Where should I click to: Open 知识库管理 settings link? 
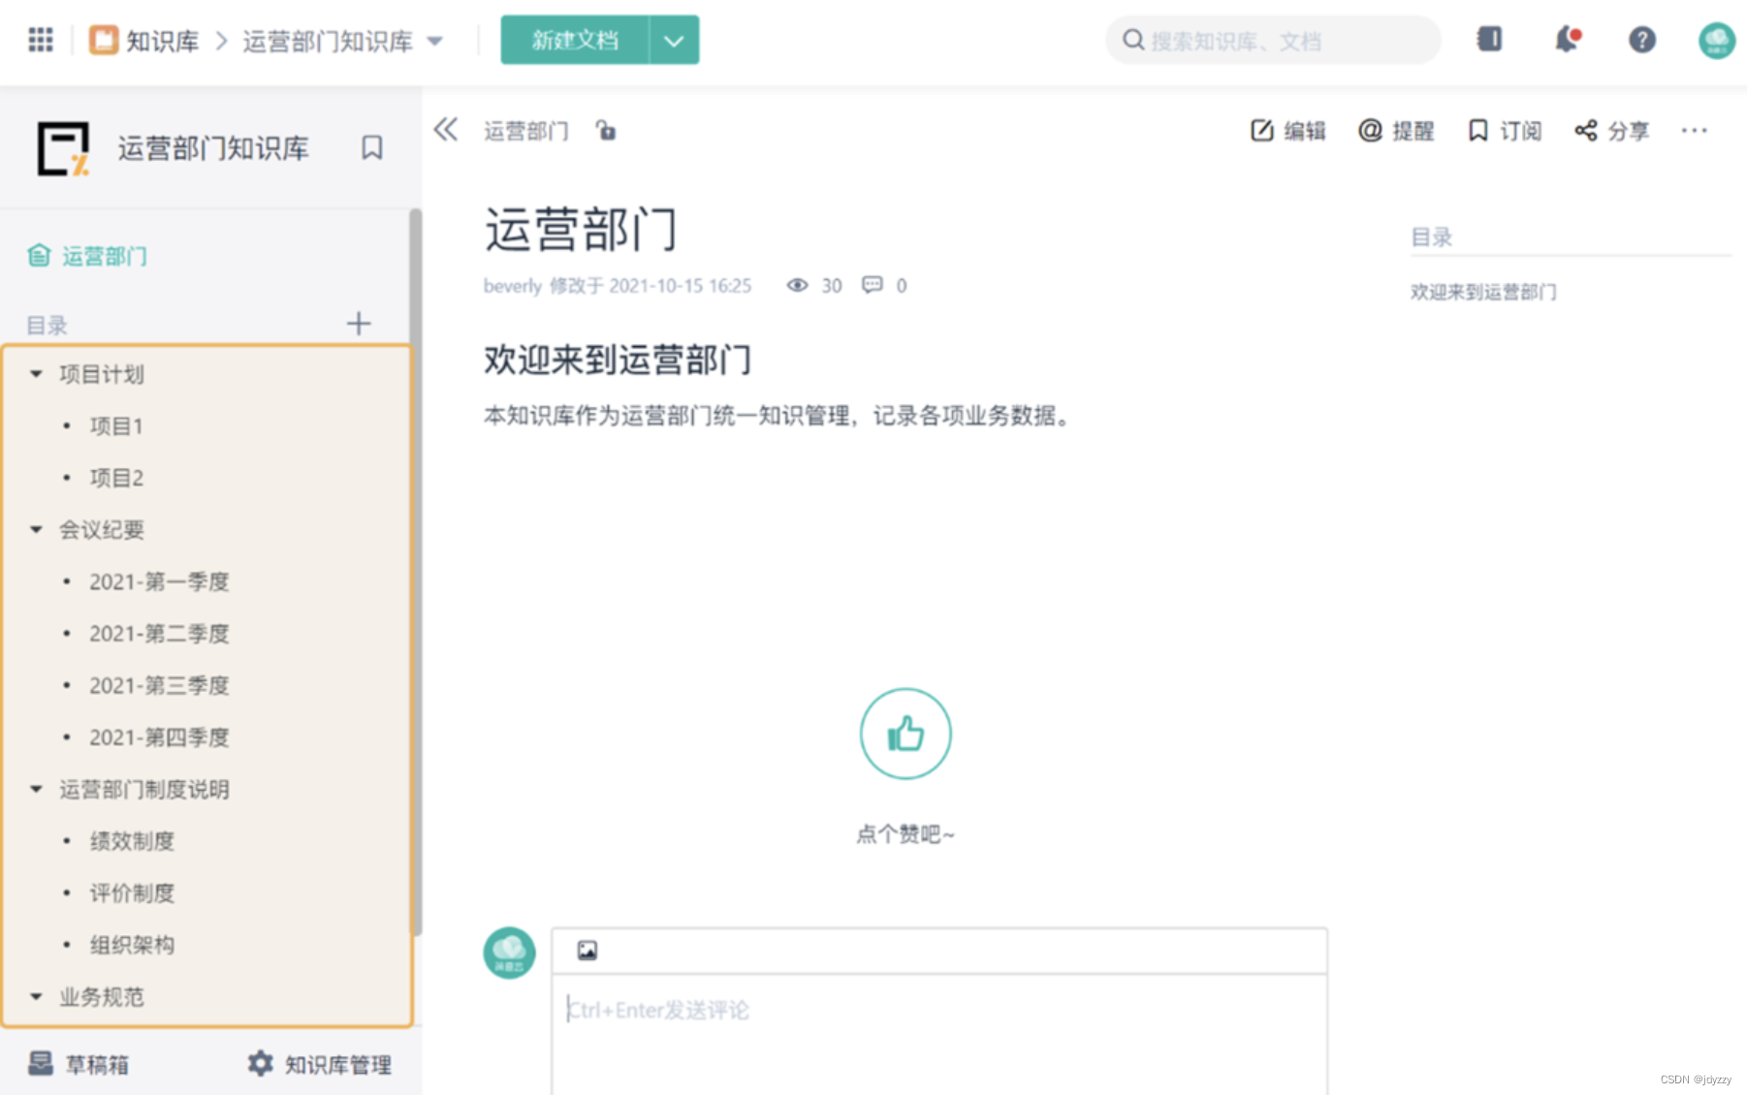tap(320, 1064)
